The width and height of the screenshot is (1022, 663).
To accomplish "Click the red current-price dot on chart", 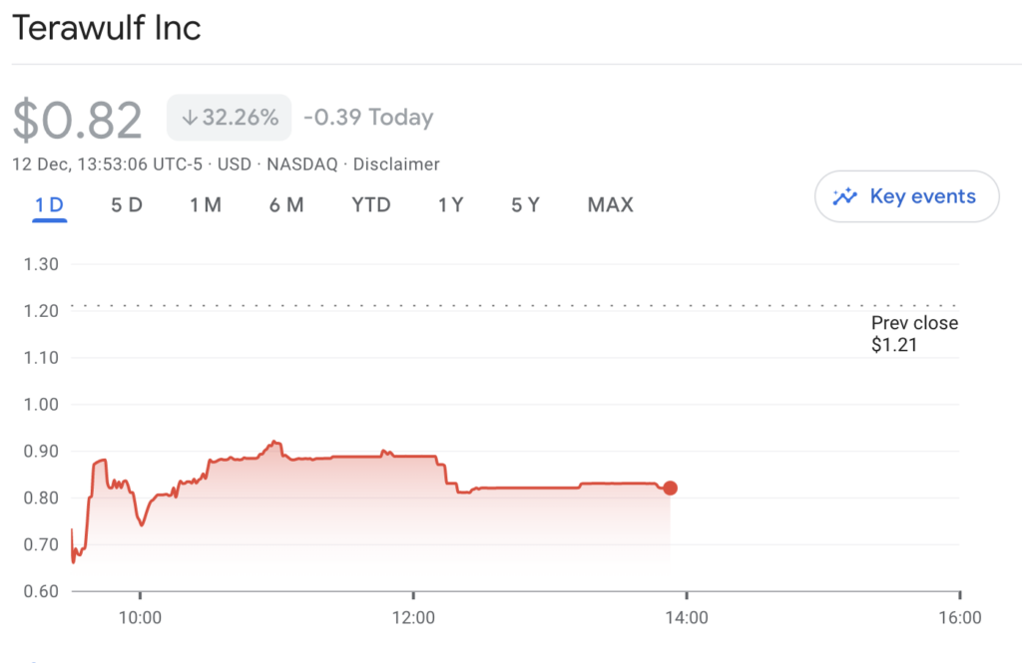I will click(x=670, y=488).
